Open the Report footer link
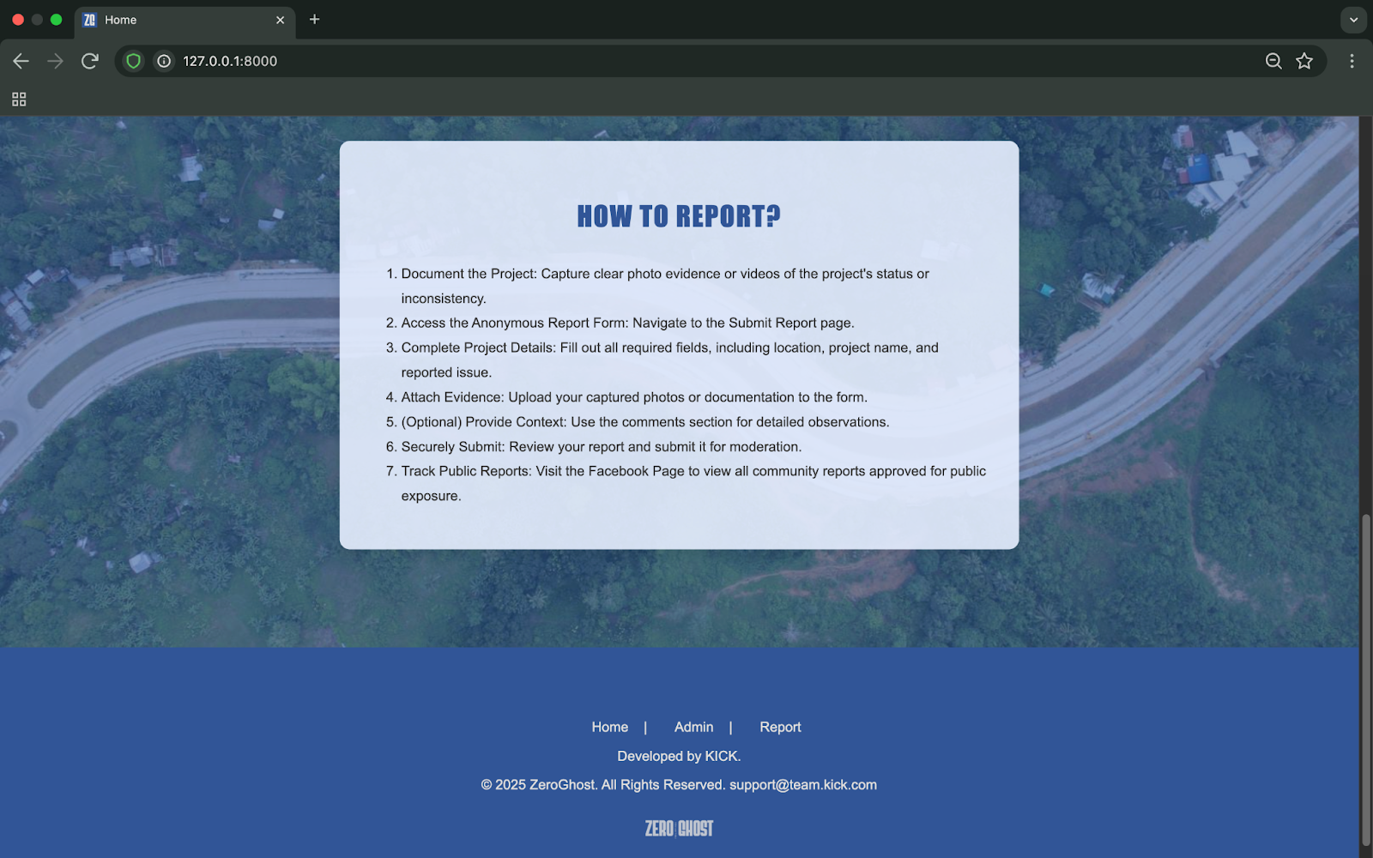 (x=780, y=727)
